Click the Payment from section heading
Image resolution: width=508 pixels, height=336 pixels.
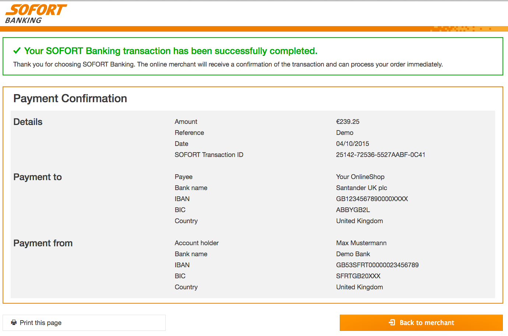click(x=43, y=243)
